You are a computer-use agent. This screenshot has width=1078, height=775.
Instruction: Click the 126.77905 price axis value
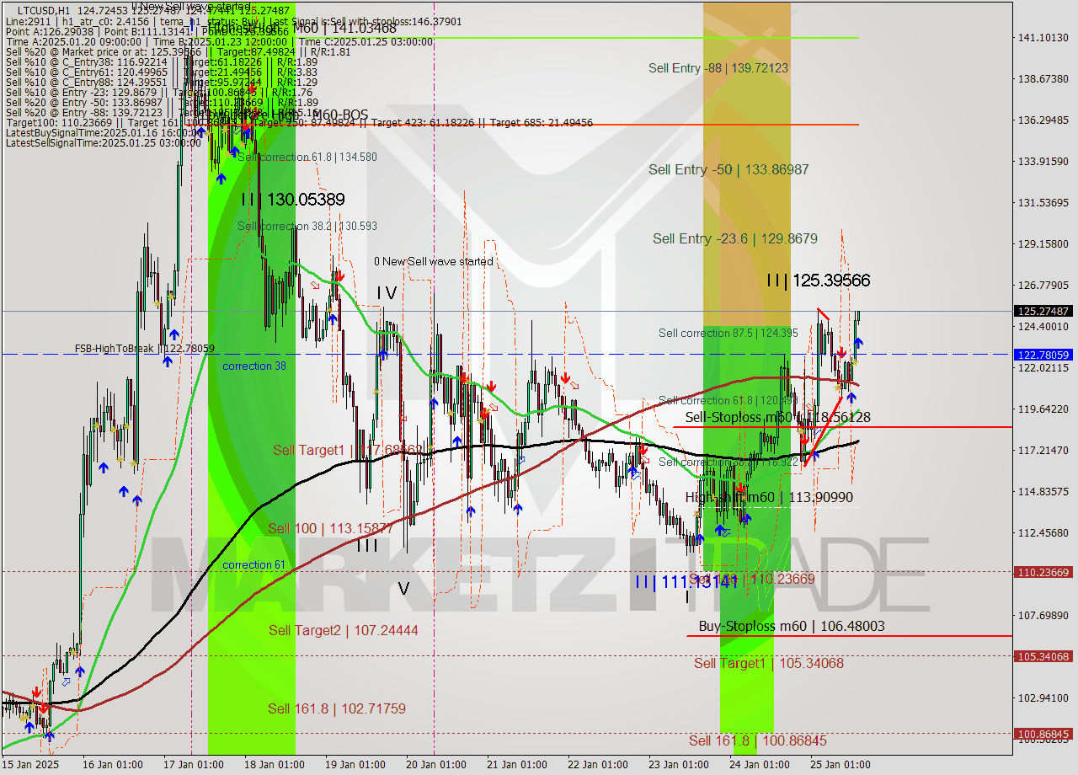[1043, 285]
